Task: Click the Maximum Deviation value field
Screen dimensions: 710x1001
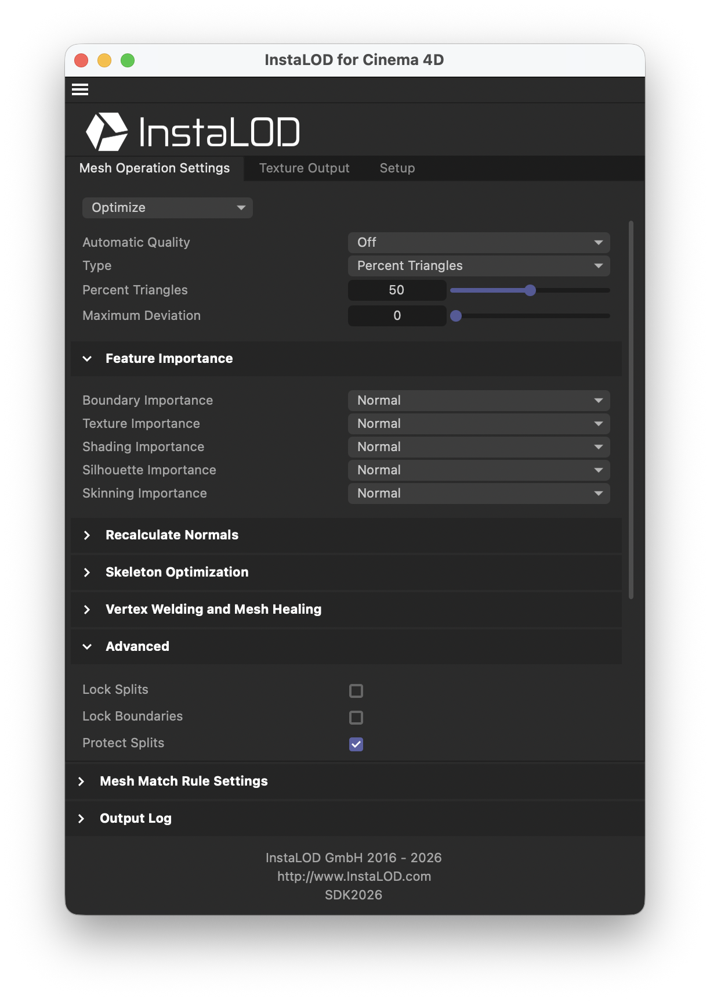Action: pos(397,316)
